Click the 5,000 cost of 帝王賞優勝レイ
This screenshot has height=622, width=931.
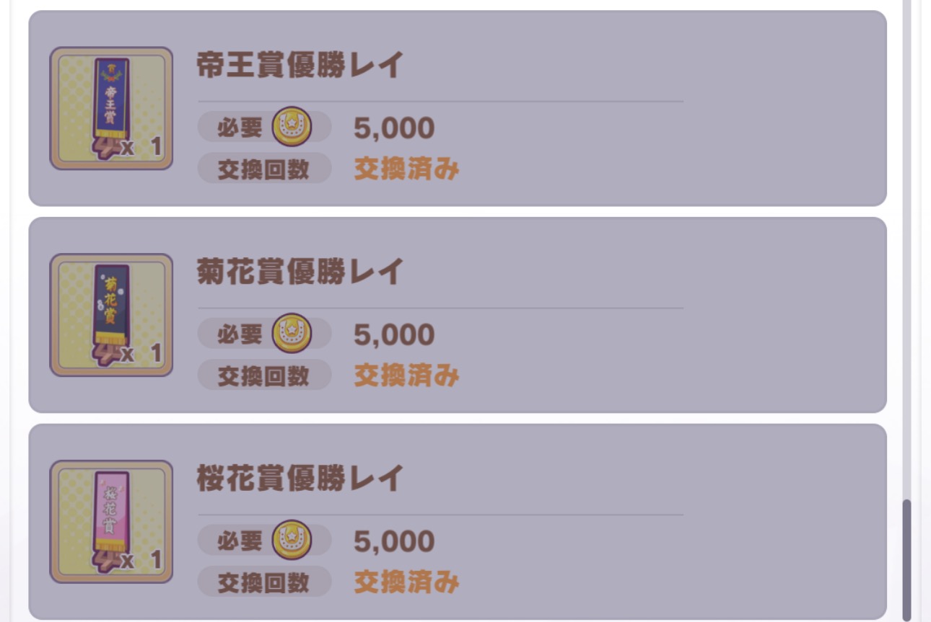394,128
